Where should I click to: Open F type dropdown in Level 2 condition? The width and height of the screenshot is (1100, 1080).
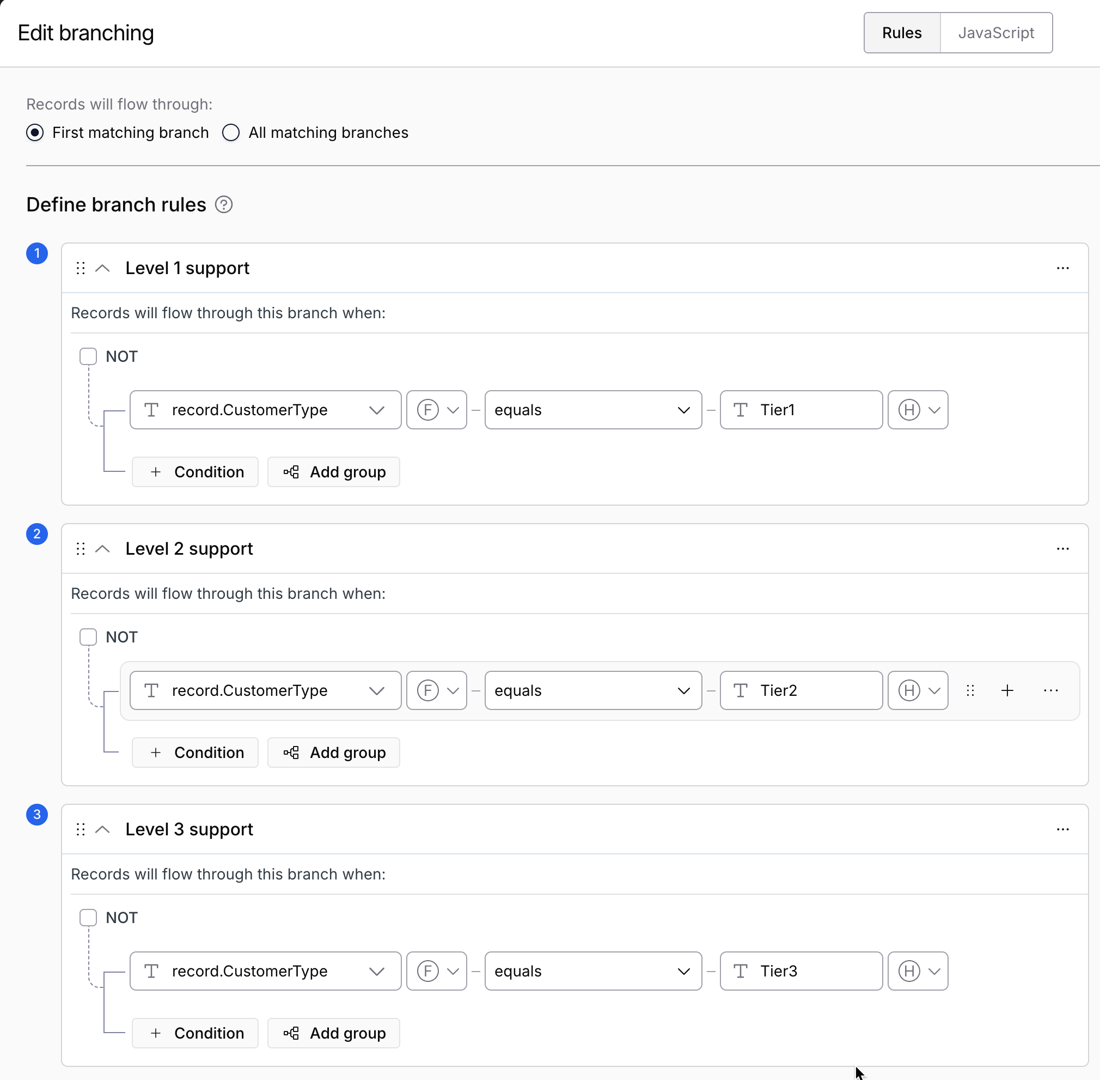(x=436, y=691)
